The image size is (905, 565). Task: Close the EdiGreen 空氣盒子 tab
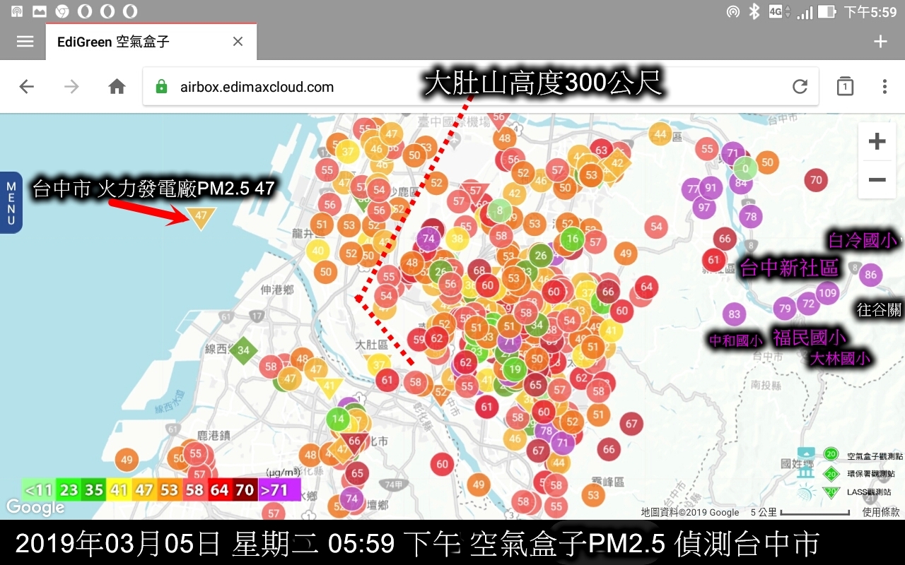238,42
